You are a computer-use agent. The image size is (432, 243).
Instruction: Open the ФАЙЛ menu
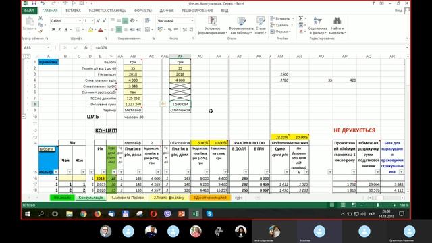tap(29, 11)
